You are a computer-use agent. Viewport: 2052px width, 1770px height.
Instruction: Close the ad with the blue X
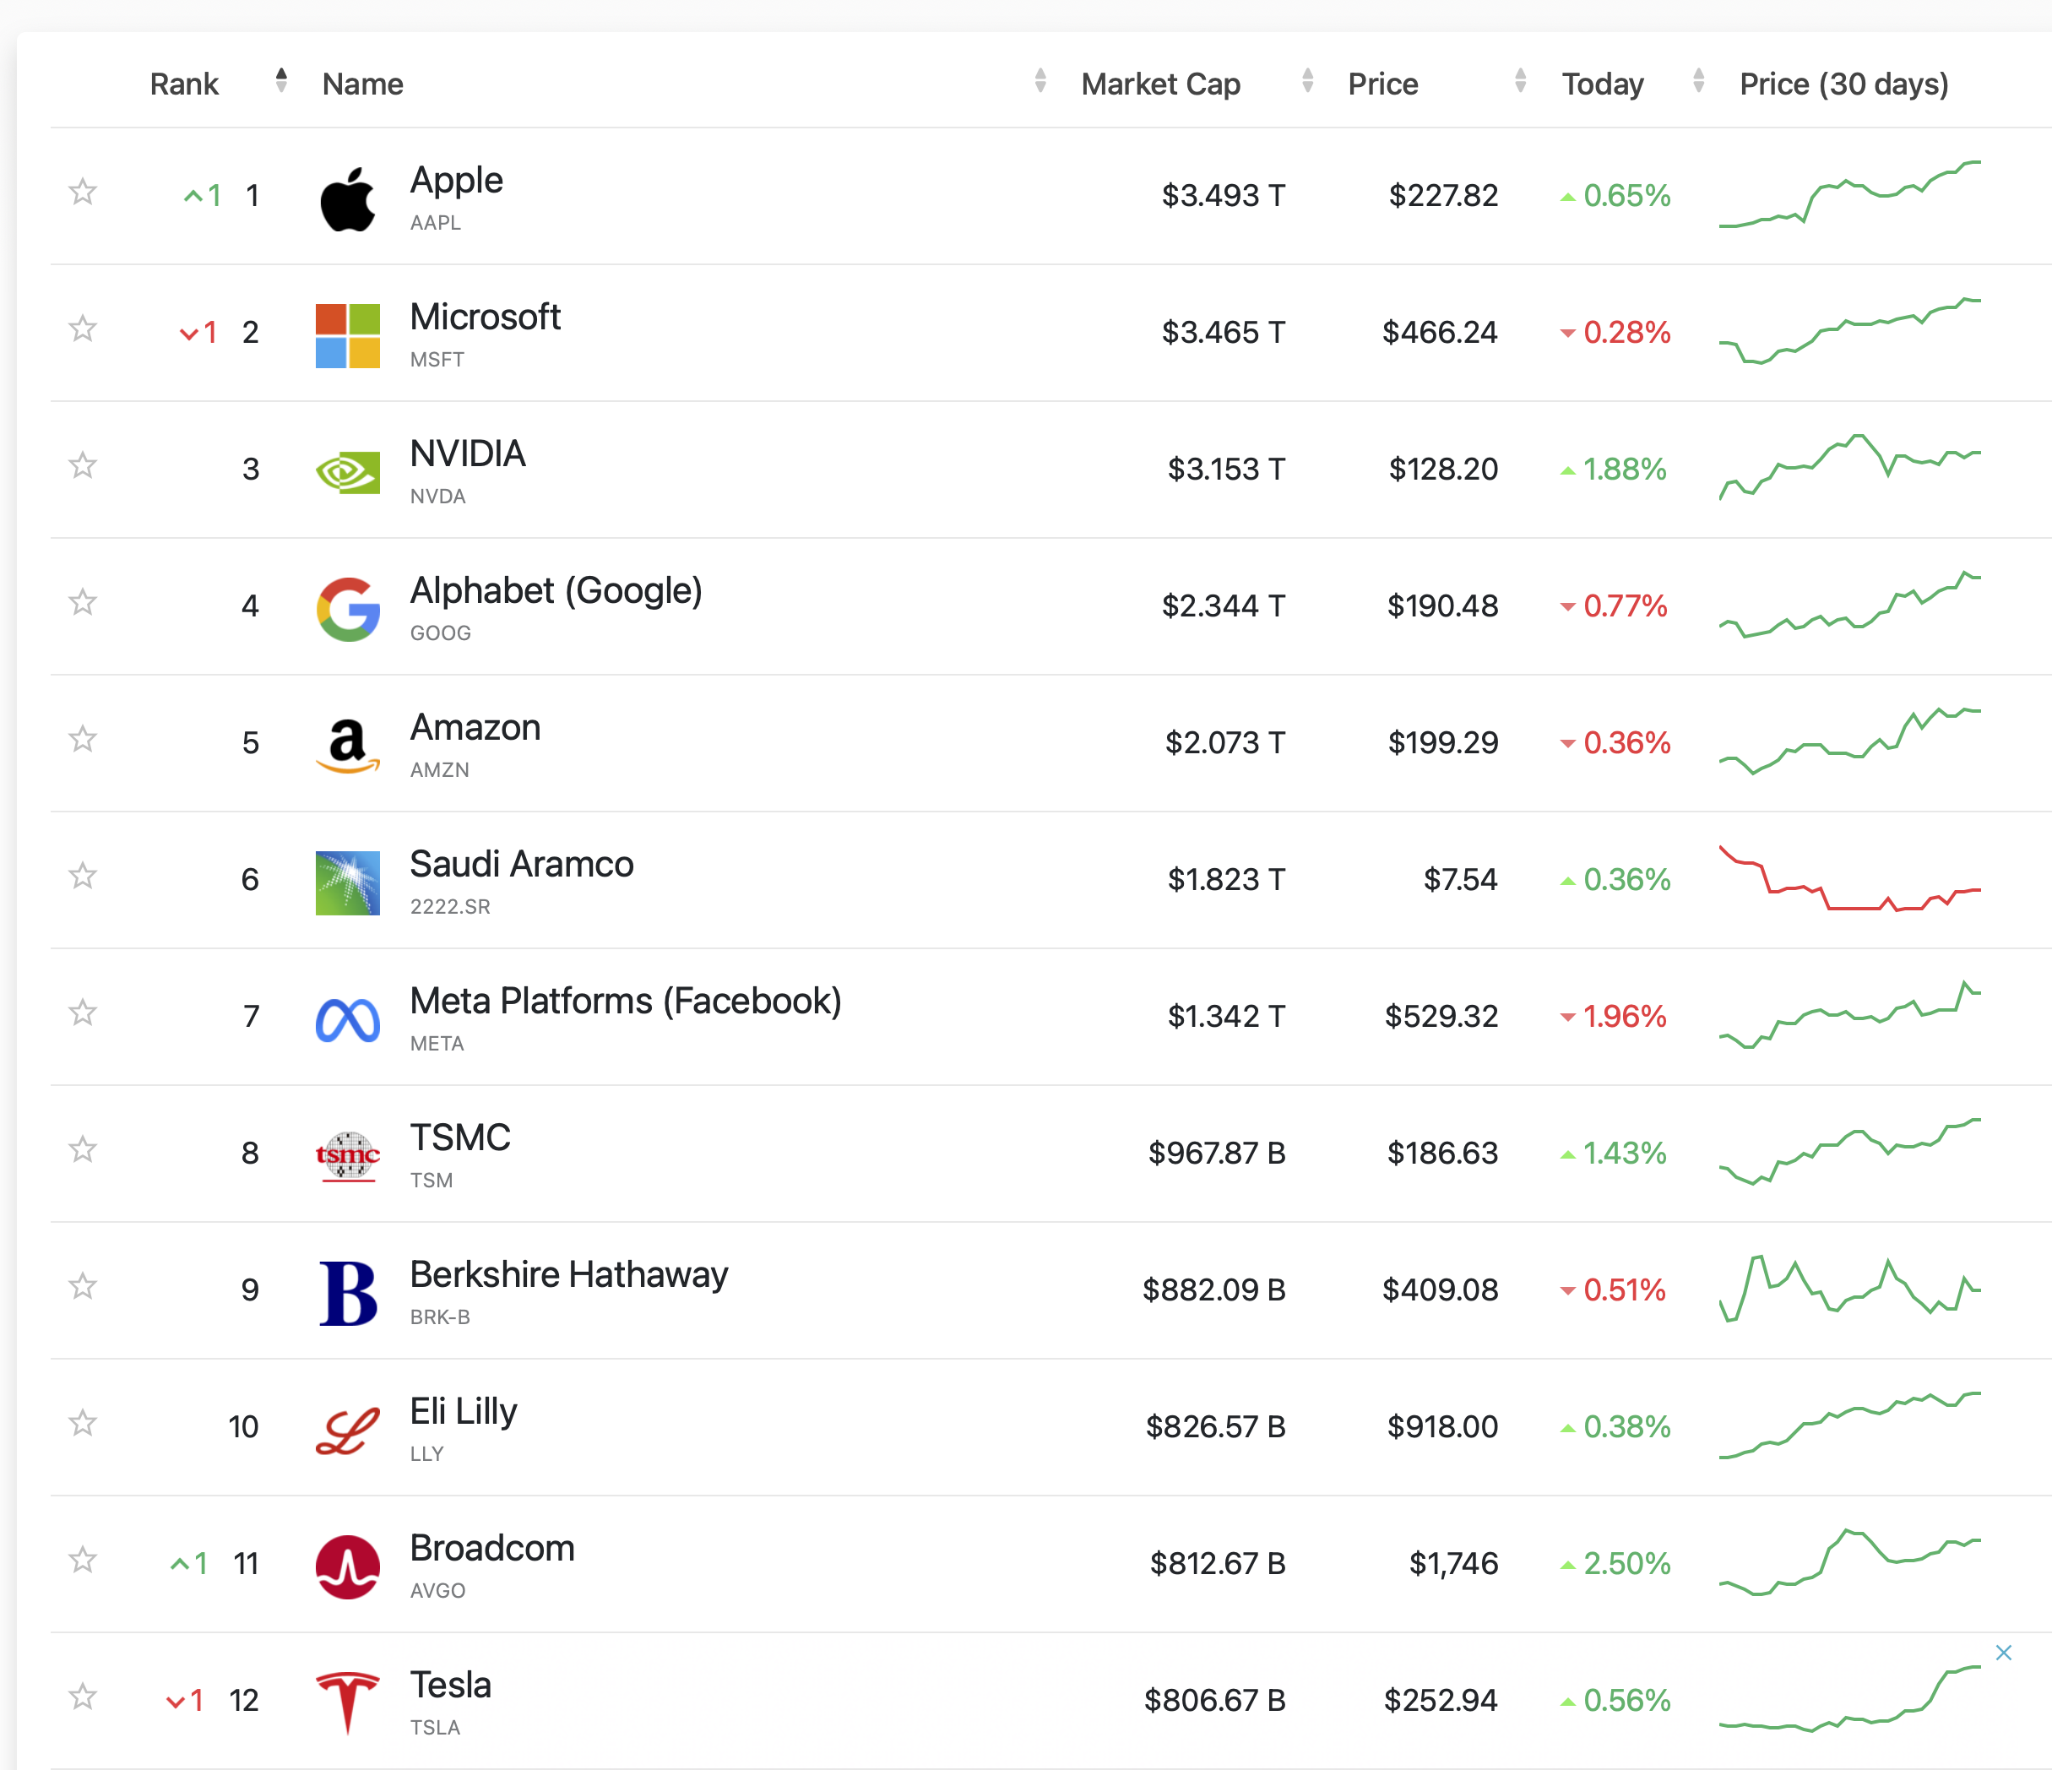[x=2004, y=1652]
